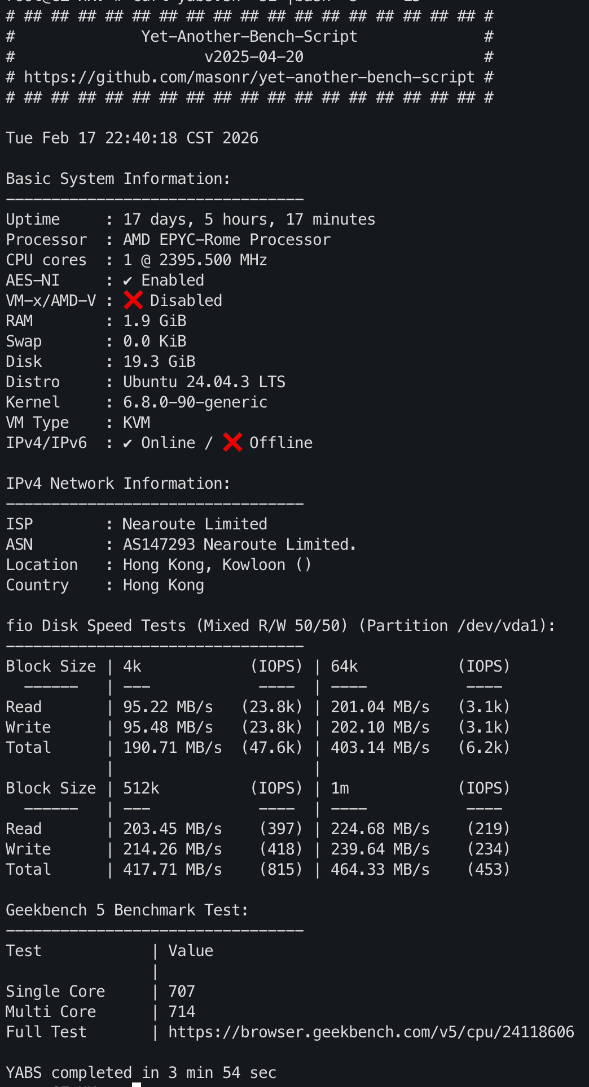Open the Geekbench full test results URL
Image resolution: width=589 pixels, height=1087 pixels.
[x=371, y=1032]
